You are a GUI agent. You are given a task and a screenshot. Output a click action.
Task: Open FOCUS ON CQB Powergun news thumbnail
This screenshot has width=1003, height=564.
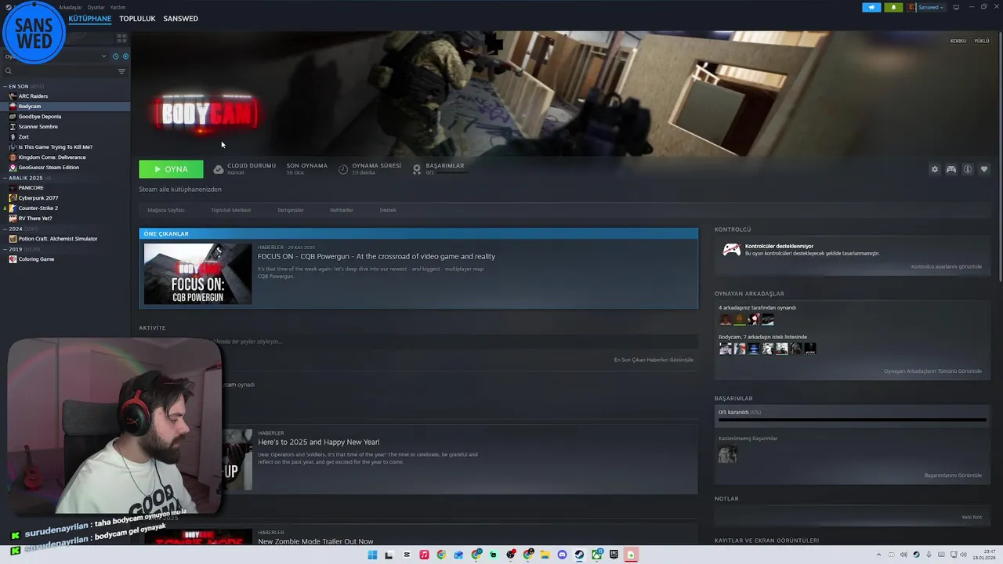coord(197,273)
